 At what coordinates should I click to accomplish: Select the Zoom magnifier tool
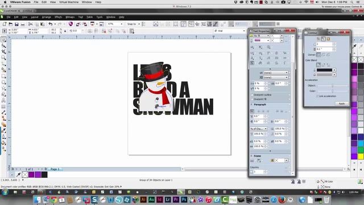3,58
